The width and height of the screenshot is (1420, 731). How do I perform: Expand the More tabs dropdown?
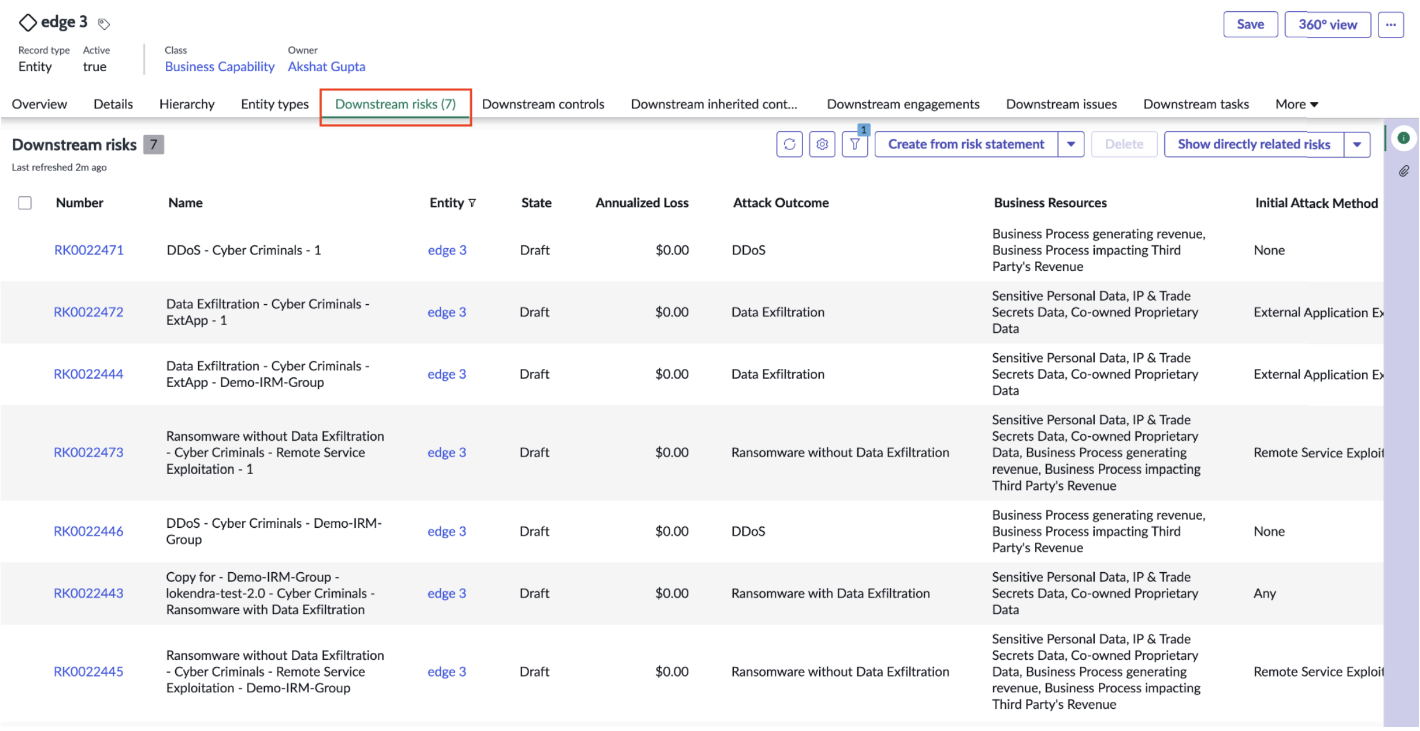pyautogui.click(x=1297, y=105)
